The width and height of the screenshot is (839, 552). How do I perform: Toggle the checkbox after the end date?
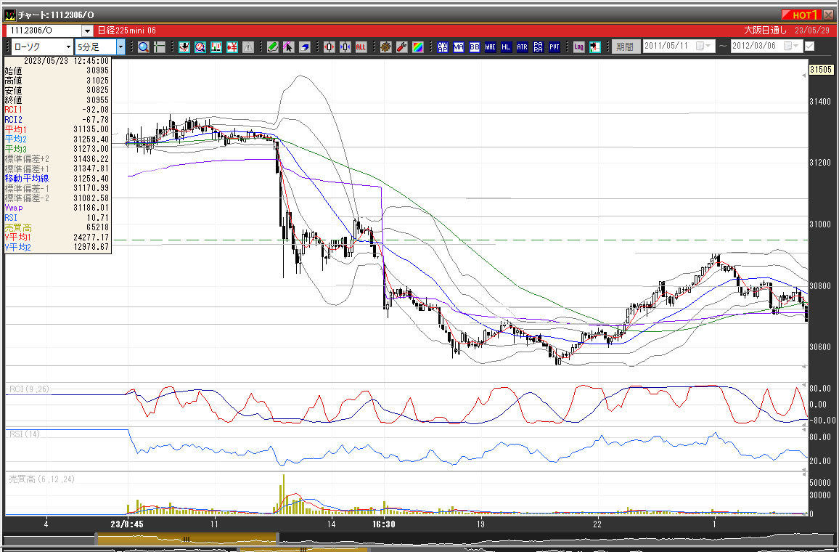pos(809,46)
